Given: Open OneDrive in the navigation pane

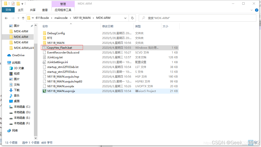Looking at the screenshot, I should point(18,55).
